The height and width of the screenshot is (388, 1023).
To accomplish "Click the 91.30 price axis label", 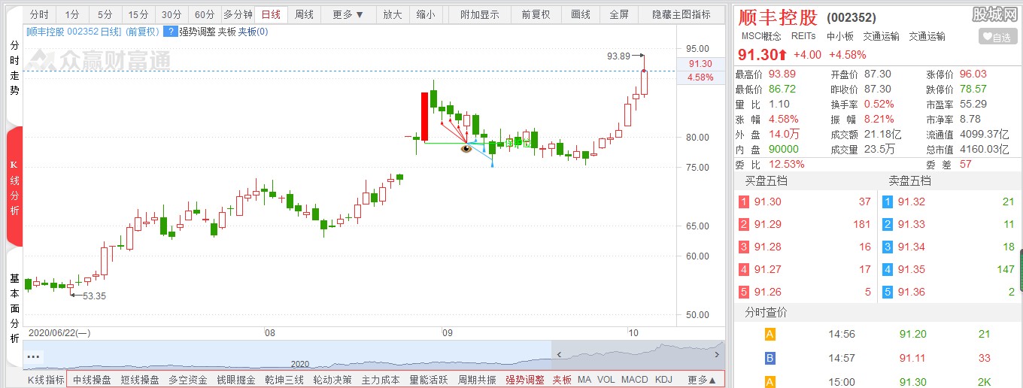I will click(x=700, y=64).
